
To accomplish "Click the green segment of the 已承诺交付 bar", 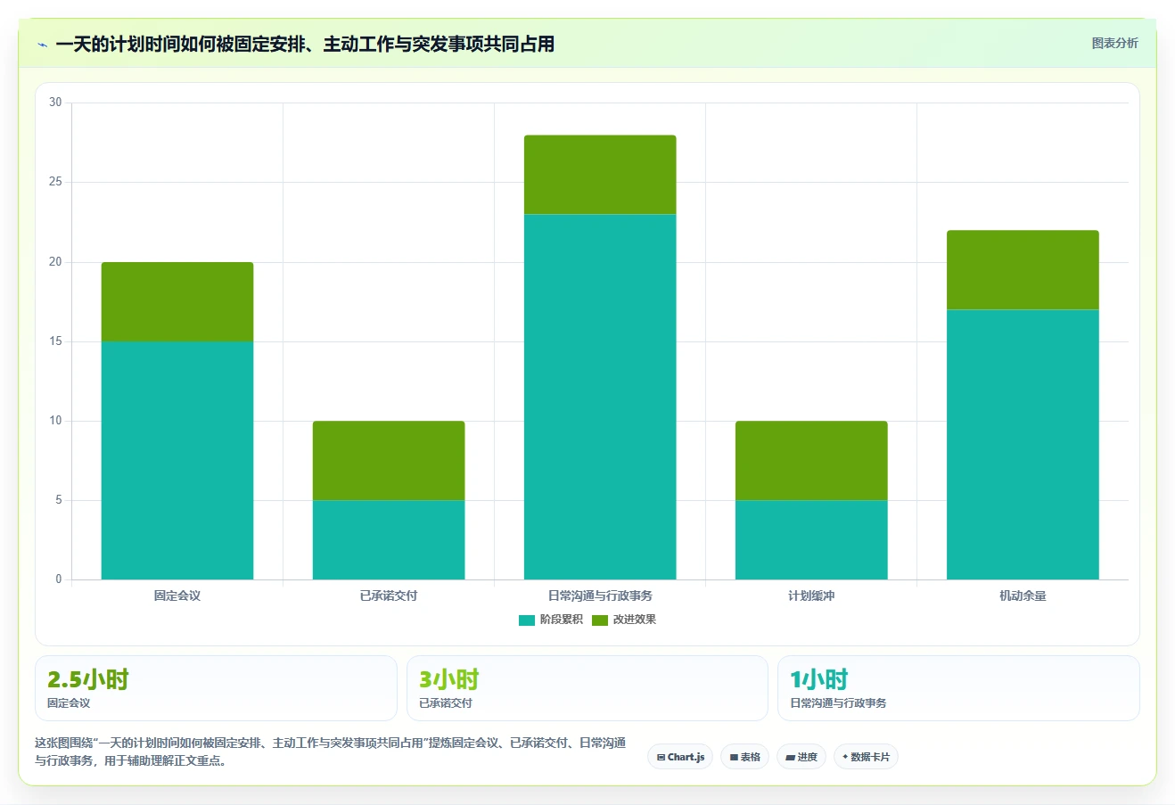I will click(389, 460).
